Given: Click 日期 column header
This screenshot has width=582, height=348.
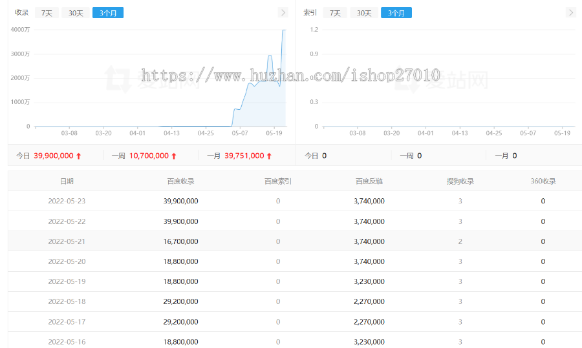Looking at the screenshot, I should pos(67,181).
